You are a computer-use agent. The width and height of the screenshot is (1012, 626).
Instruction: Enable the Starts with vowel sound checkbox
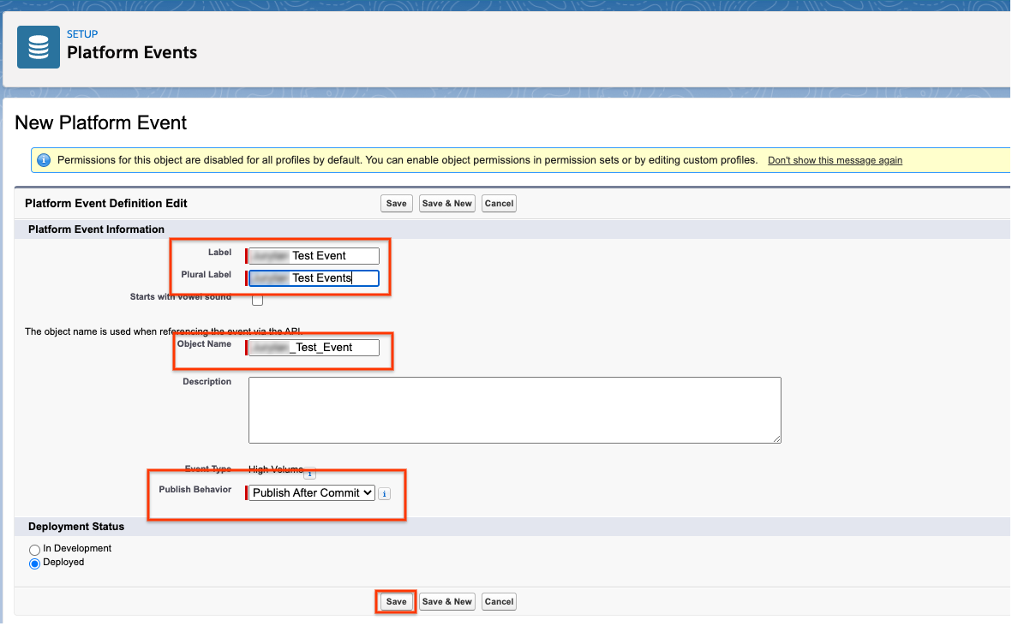[257, 299]
